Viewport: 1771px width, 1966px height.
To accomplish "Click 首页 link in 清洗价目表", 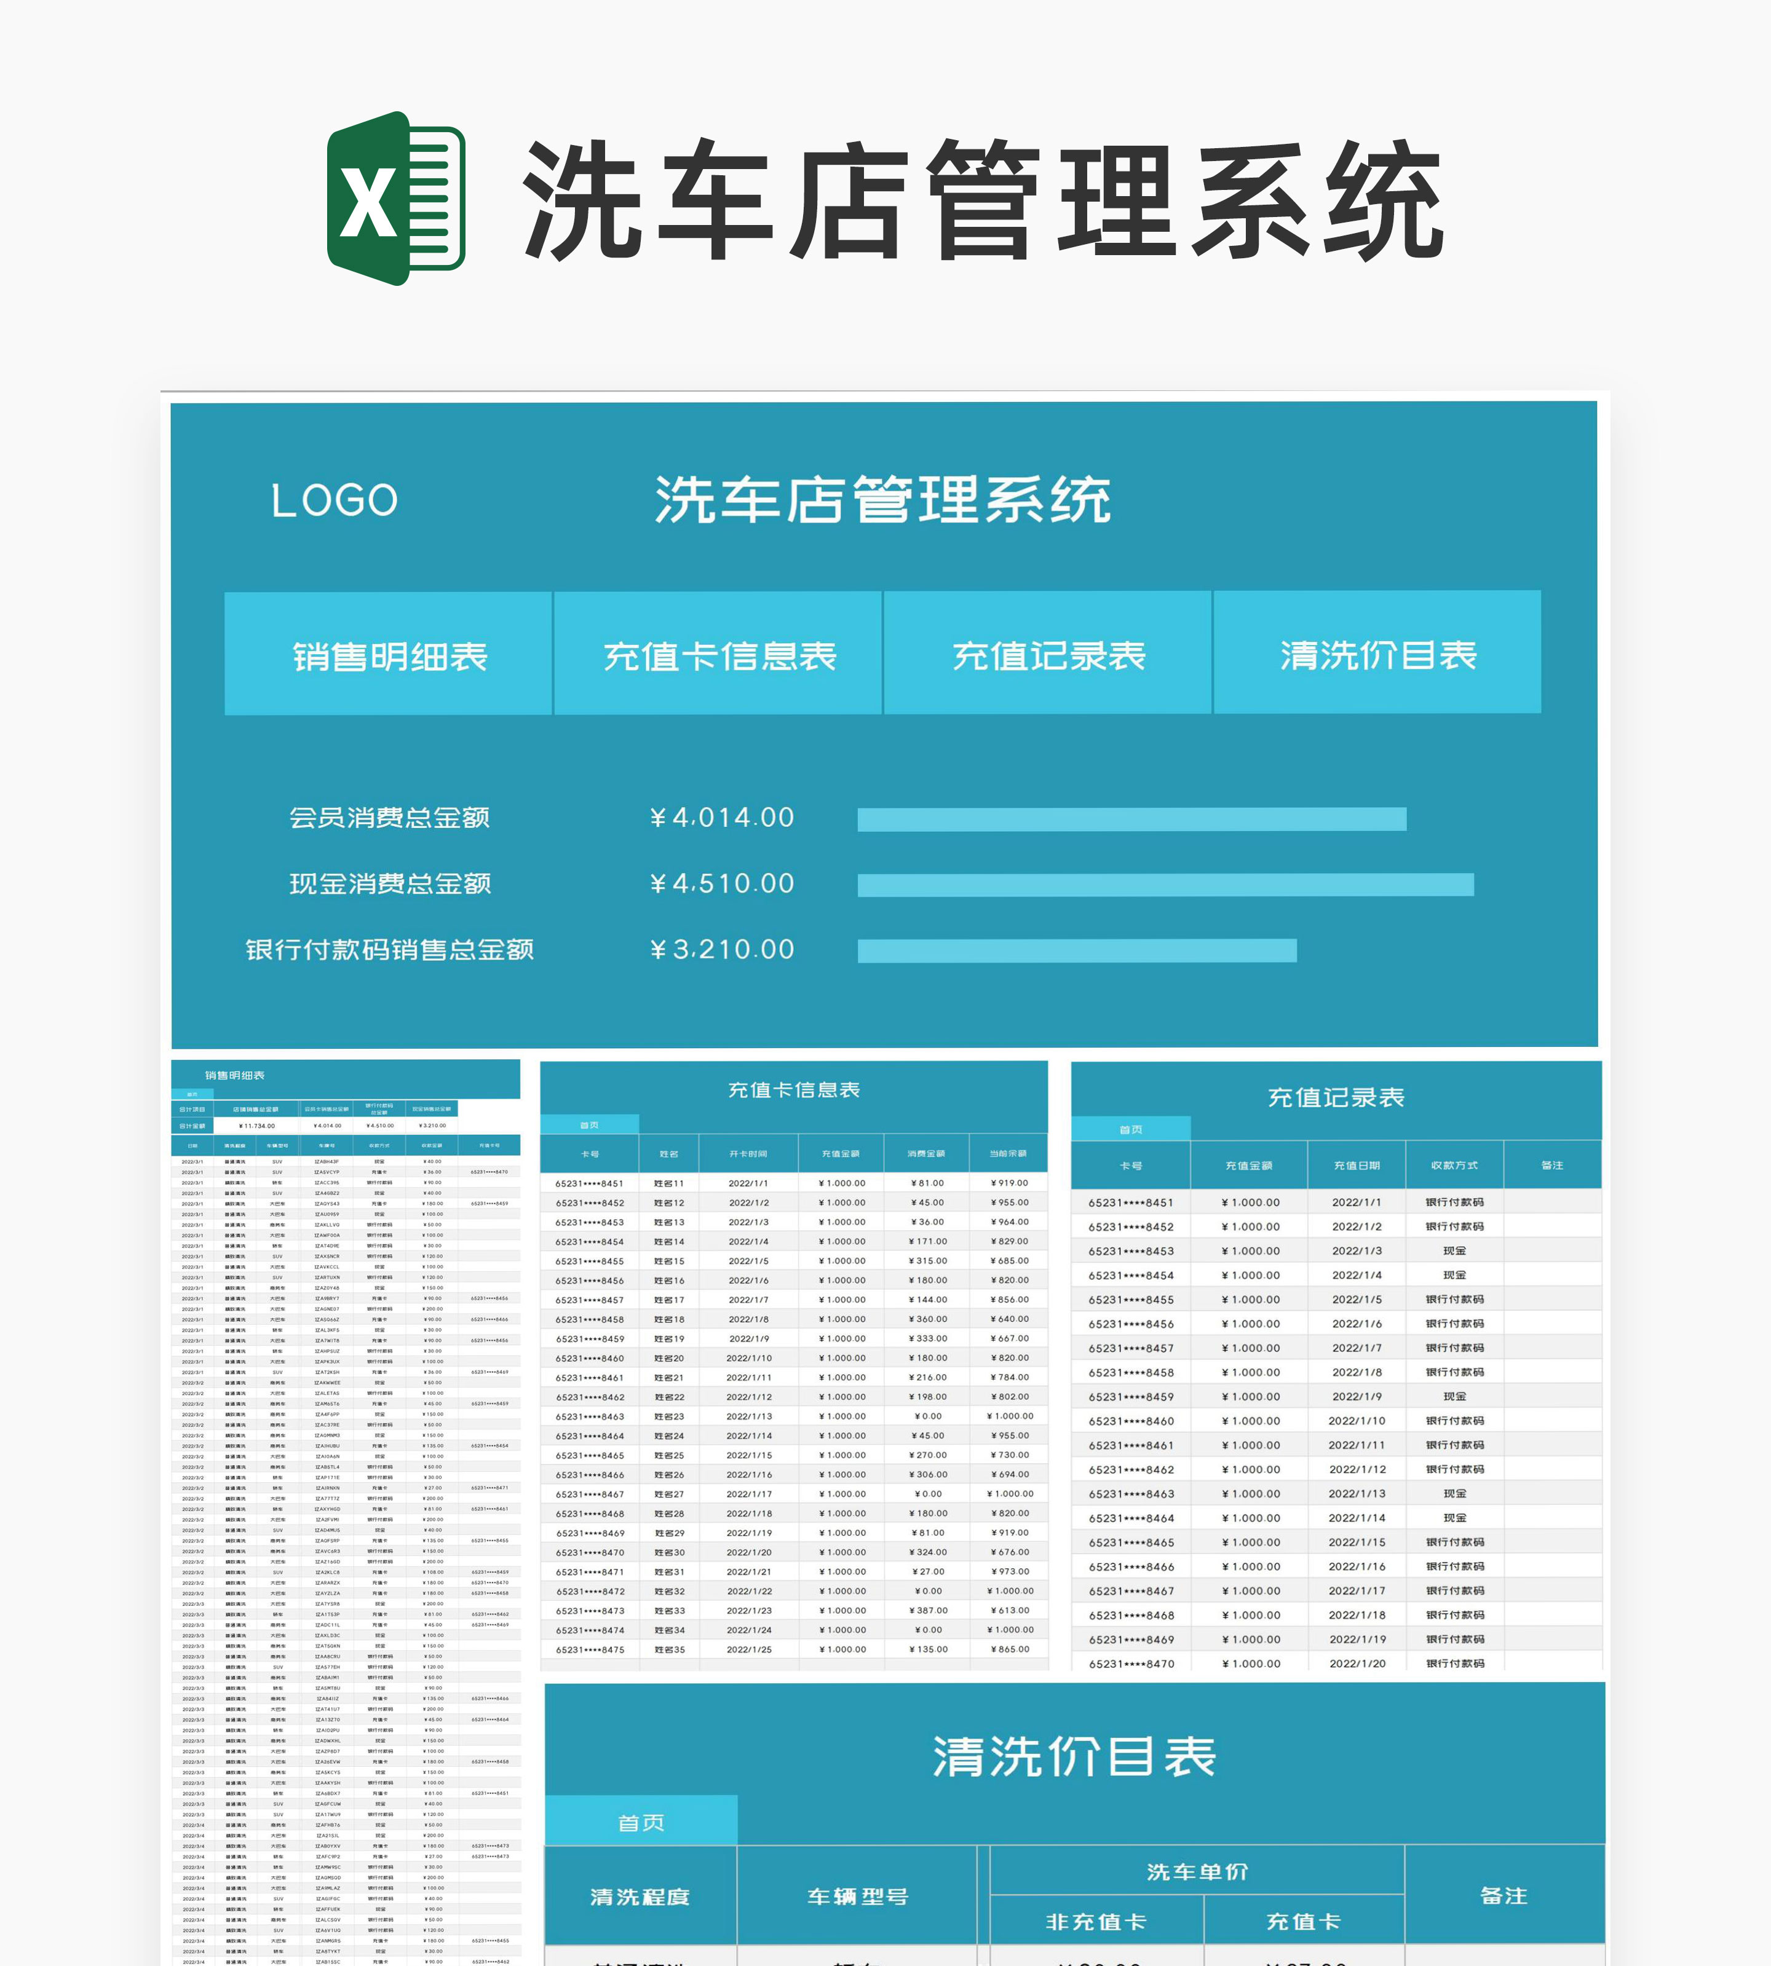I will (640, 1822).
